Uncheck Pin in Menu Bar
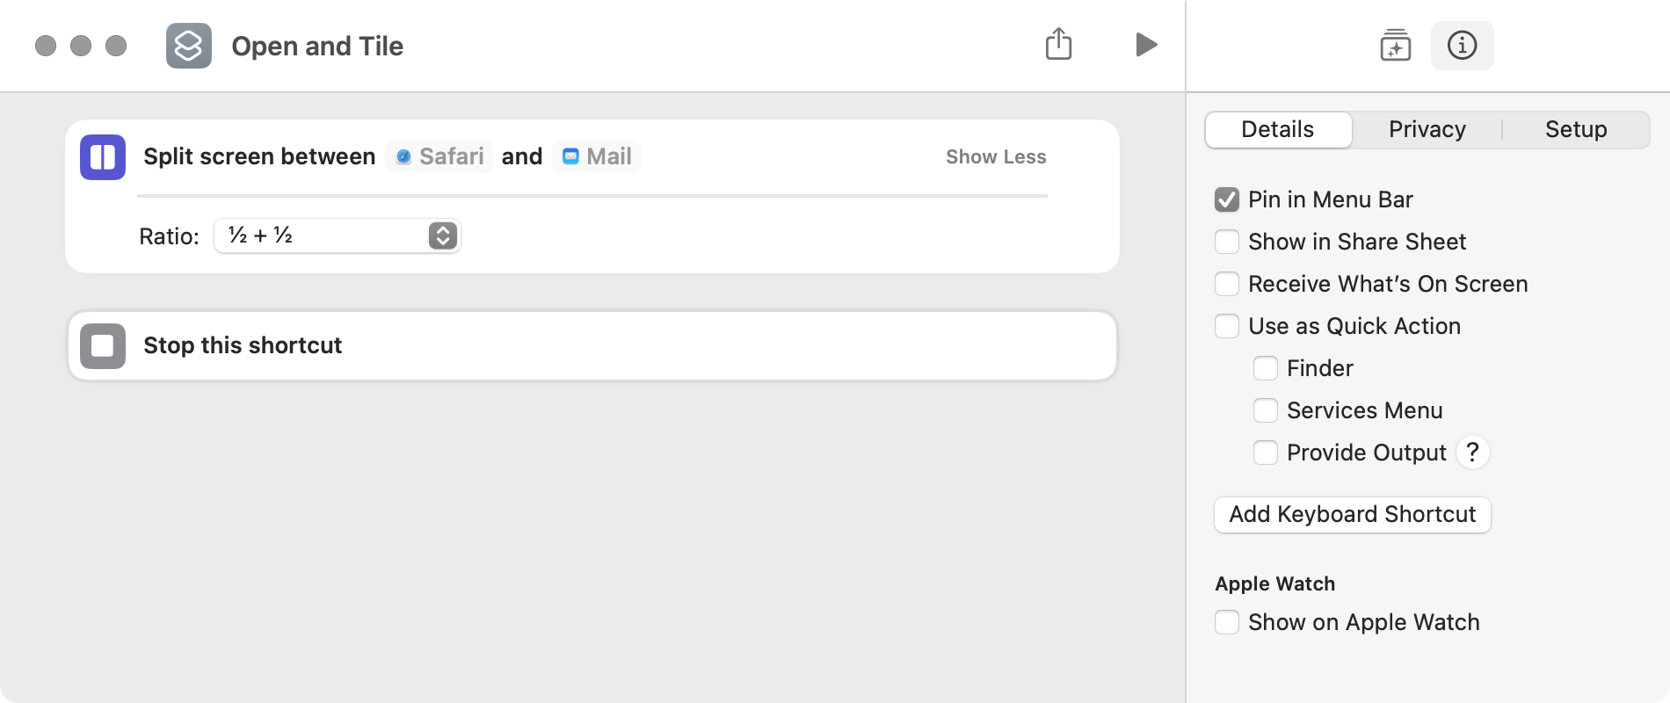1670x703 pixels. click(1227, 199)
